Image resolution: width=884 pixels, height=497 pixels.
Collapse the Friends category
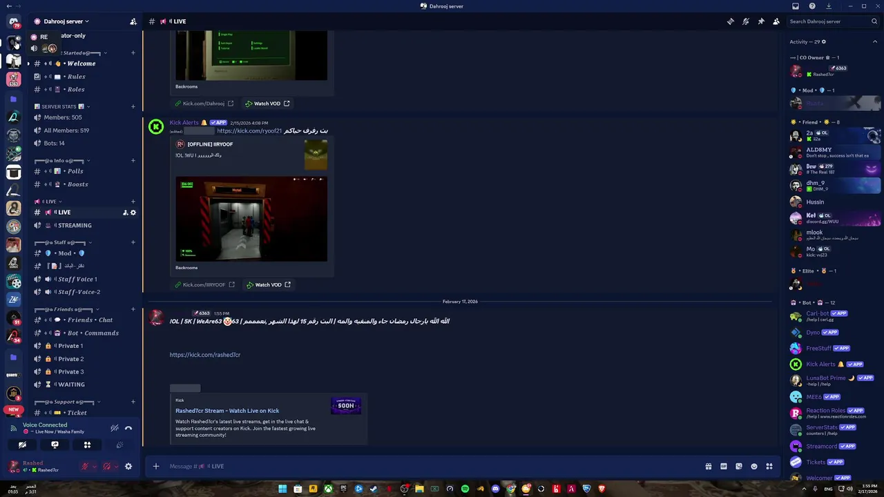67,309
